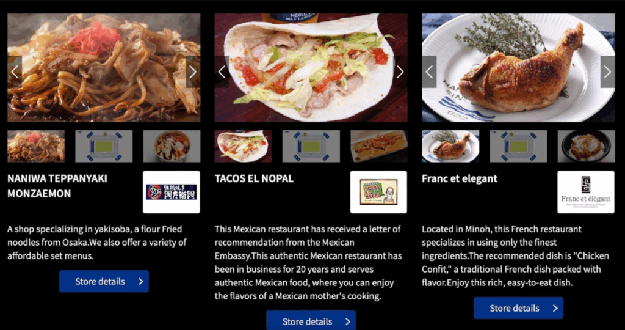Show next Franc et elegant photo
The width and height of the screenshot is (625, 330).
[x=607, y=72]
